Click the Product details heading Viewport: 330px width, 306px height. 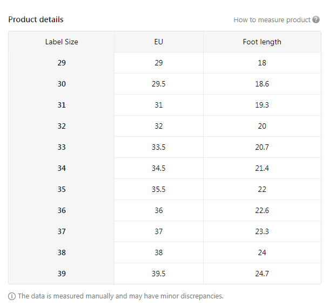[36, 19]
